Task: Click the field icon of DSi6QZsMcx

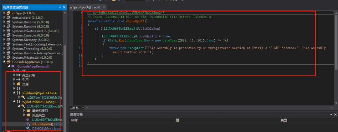Action: pos(28,129)
